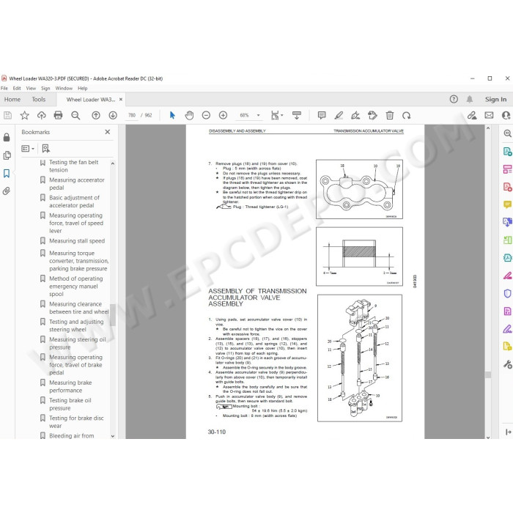Activate the hand pan tool
This screenshot has width=513, height=513.
click(x=189, y=115)
